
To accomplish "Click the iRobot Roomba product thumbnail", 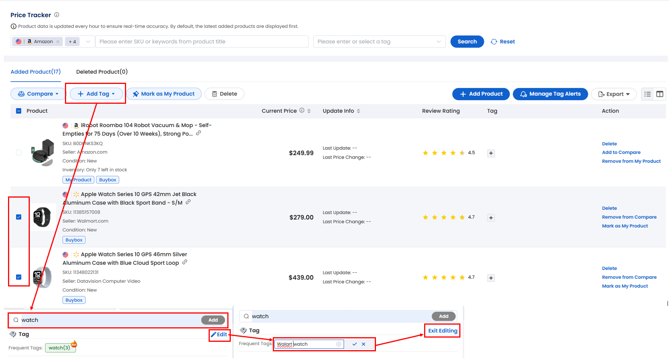I will [42, 153].
